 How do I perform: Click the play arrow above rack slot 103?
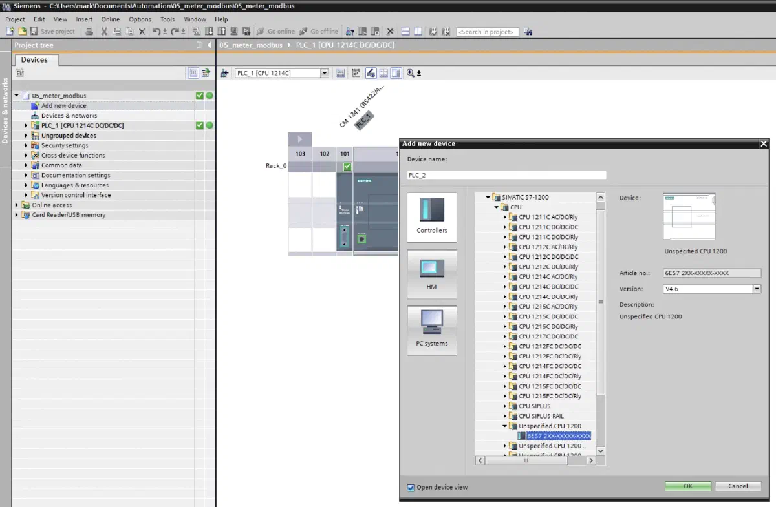pyautogui.click(x=300, y=140)
